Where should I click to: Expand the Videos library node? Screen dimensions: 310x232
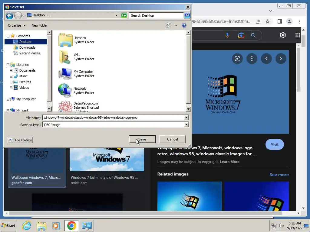pyautogui.click(x=11, y=88)
